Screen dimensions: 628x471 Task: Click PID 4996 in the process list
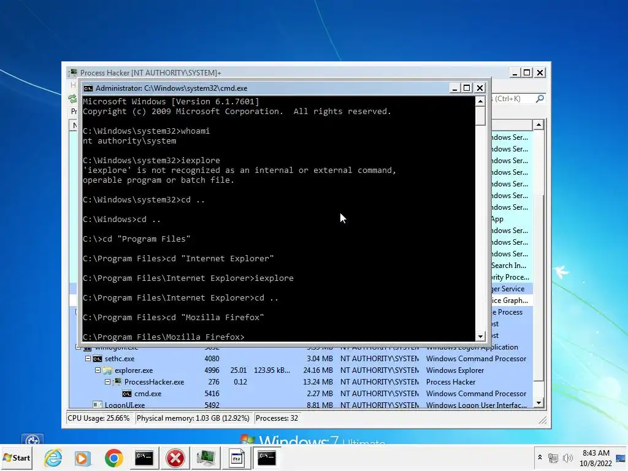click(x=212, y=370)
